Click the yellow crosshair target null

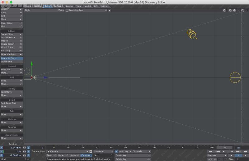(x=235, y=77)
